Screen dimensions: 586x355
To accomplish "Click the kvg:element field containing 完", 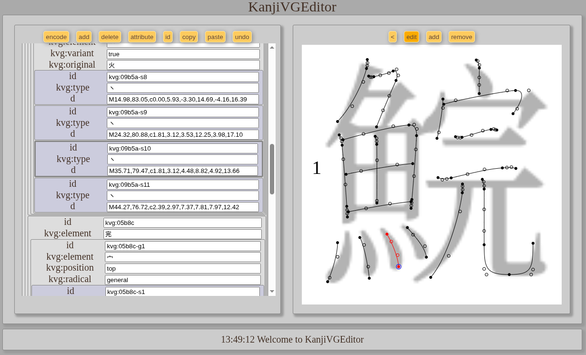I will (183, 234).
